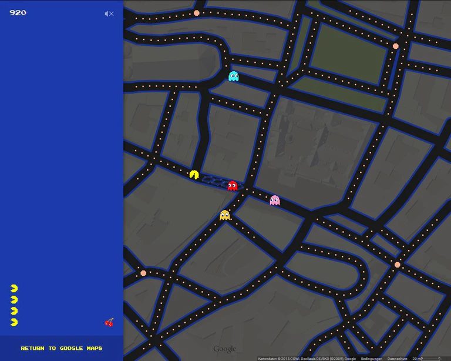This screenshot has height=361, width=451.
Task: Click the cherry bonus fruit icon
Action: coord(109,322)
